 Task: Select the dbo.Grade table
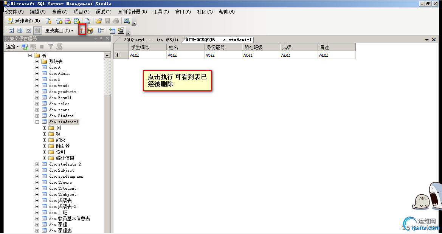click(x=59, y=86)
